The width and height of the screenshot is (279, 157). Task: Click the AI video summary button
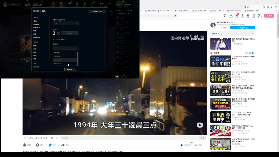pos(186,145)
